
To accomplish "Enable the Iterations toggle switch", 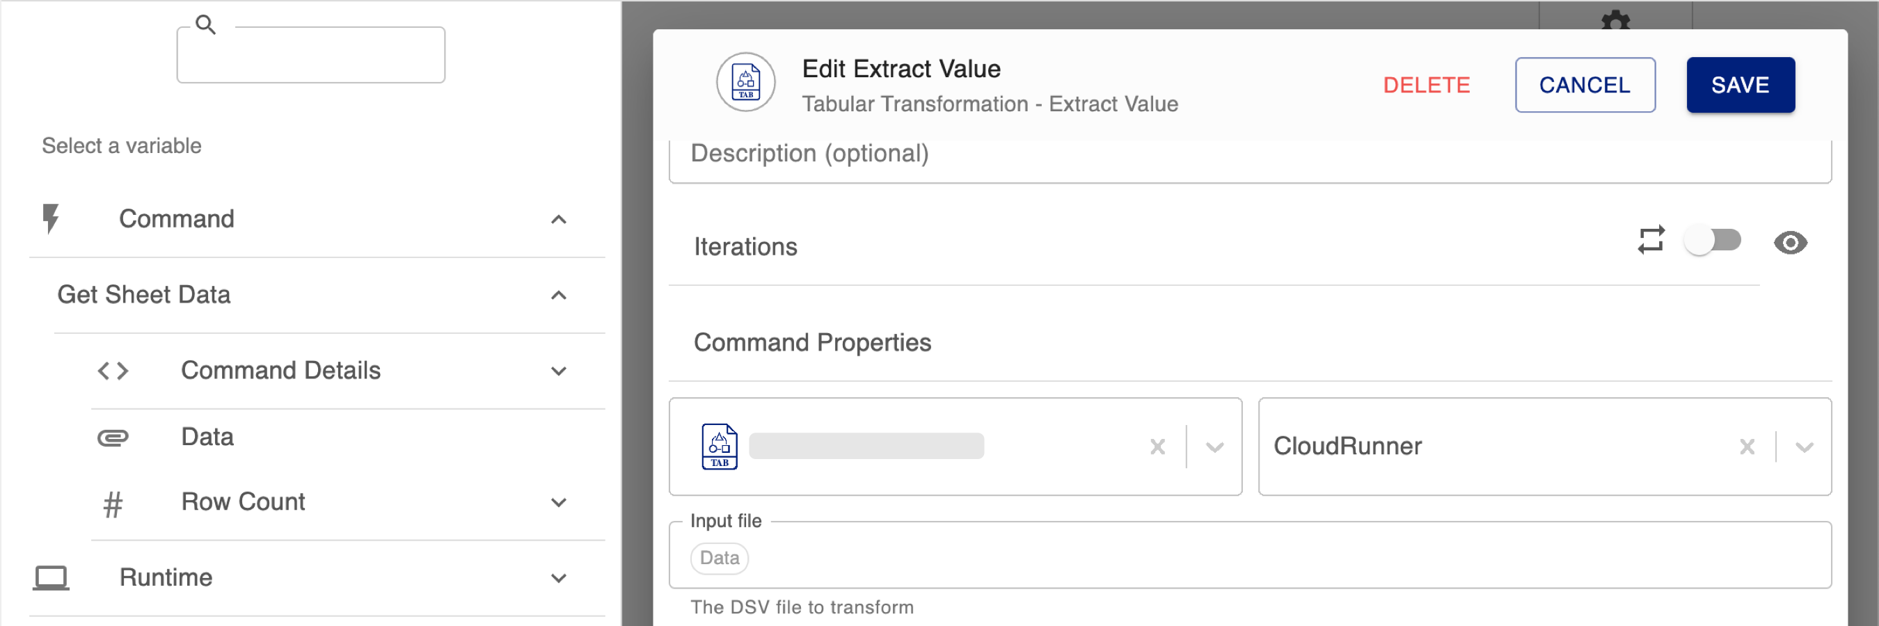I will (1714, 241).
